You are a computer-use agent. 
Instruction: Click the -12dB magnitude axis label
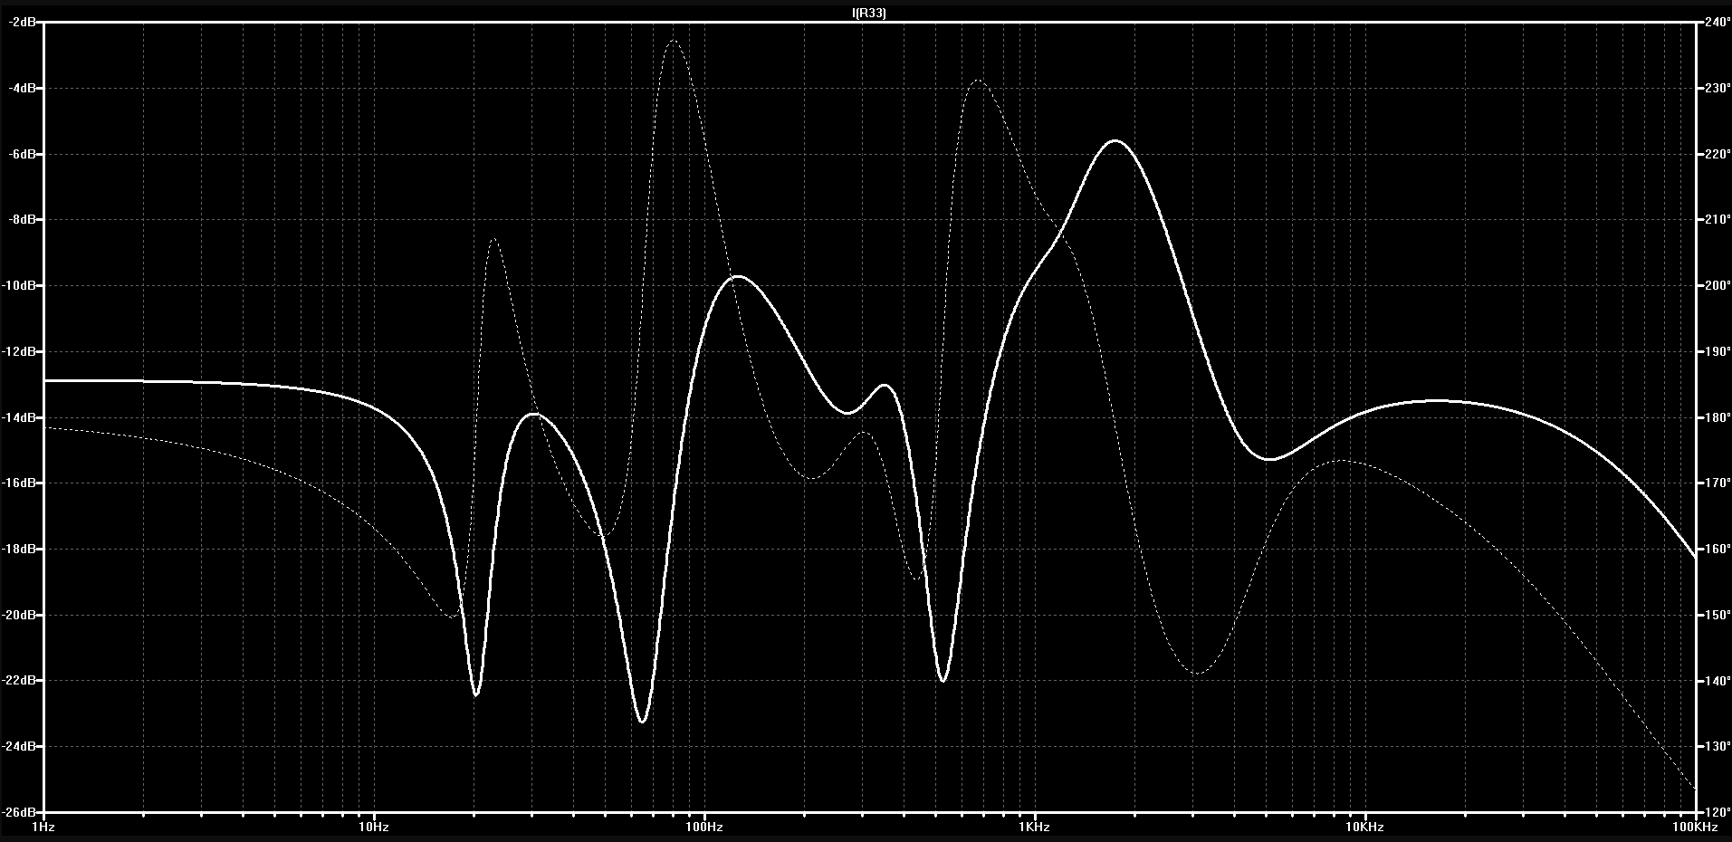click(x=19, y=351)
